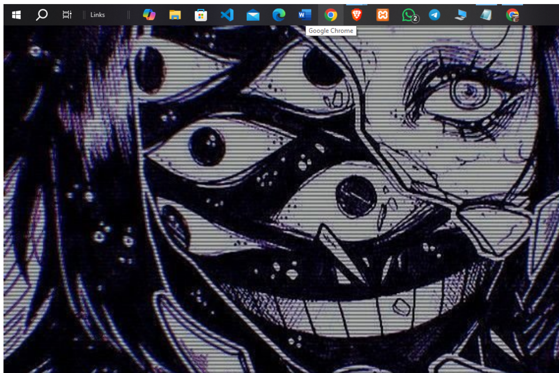
Task: Open Chrome profile shortcut with avatar
Action: tap(512, 15)
